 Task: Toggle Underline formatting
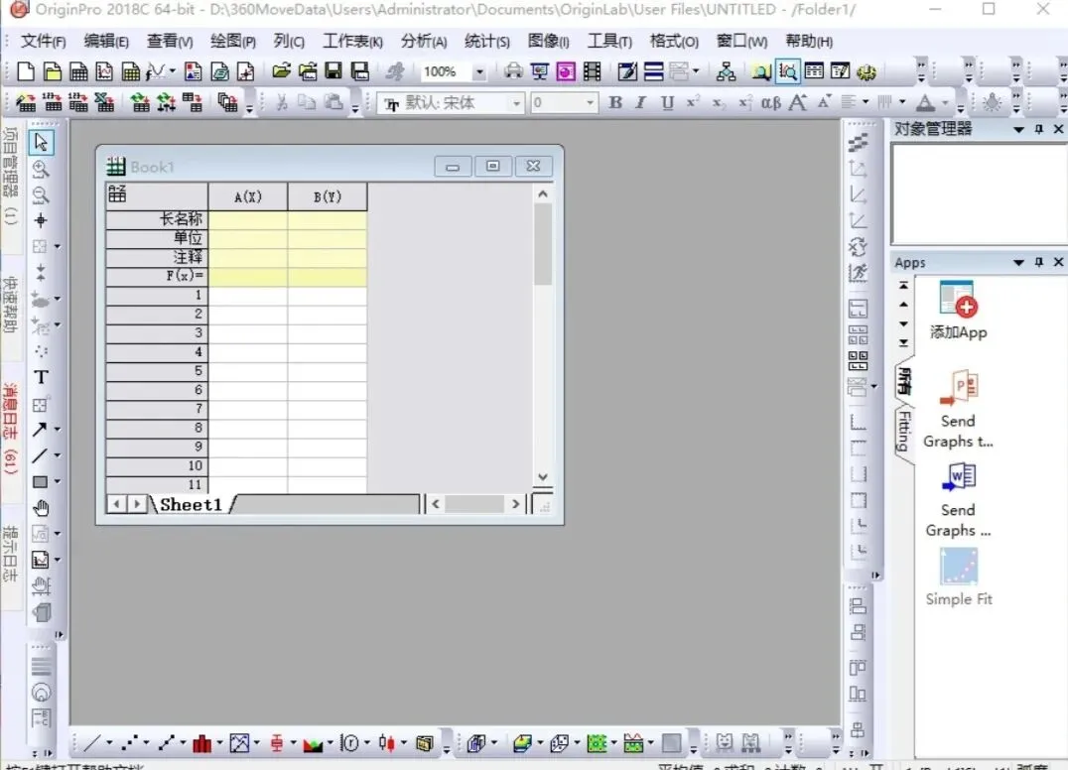667,103
